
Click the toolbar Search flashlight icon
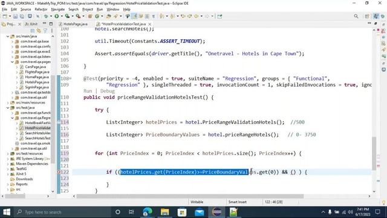[115, 16]
